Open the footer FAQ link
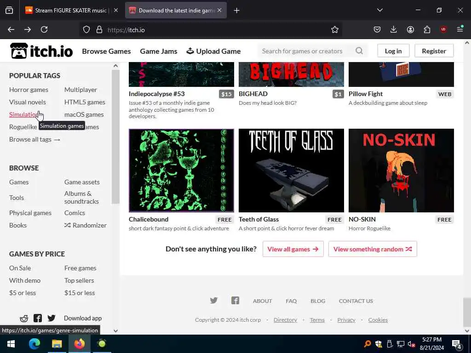The width and height of the screenshot is (471, 353). [291, 301]
